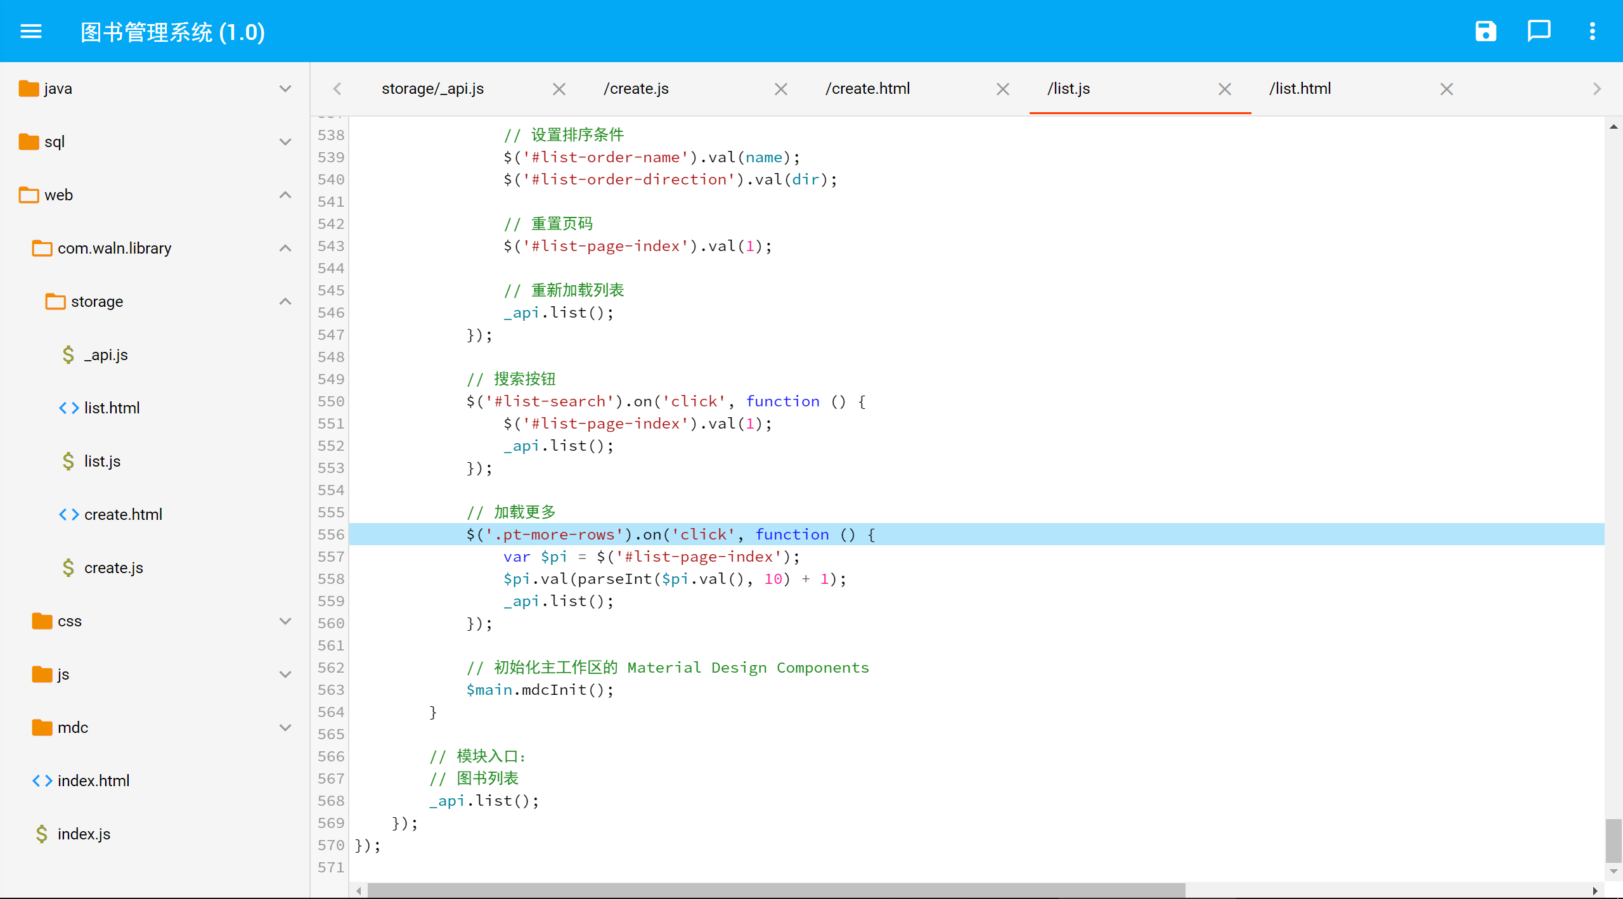1623x899 pixels.
Task: Open index.html in the file tree
Action: [93, 781]
